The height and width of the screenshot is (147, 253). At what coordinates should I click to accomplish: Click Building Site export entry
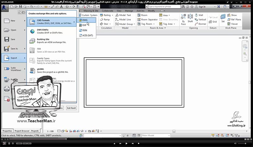tap(52, 41)
